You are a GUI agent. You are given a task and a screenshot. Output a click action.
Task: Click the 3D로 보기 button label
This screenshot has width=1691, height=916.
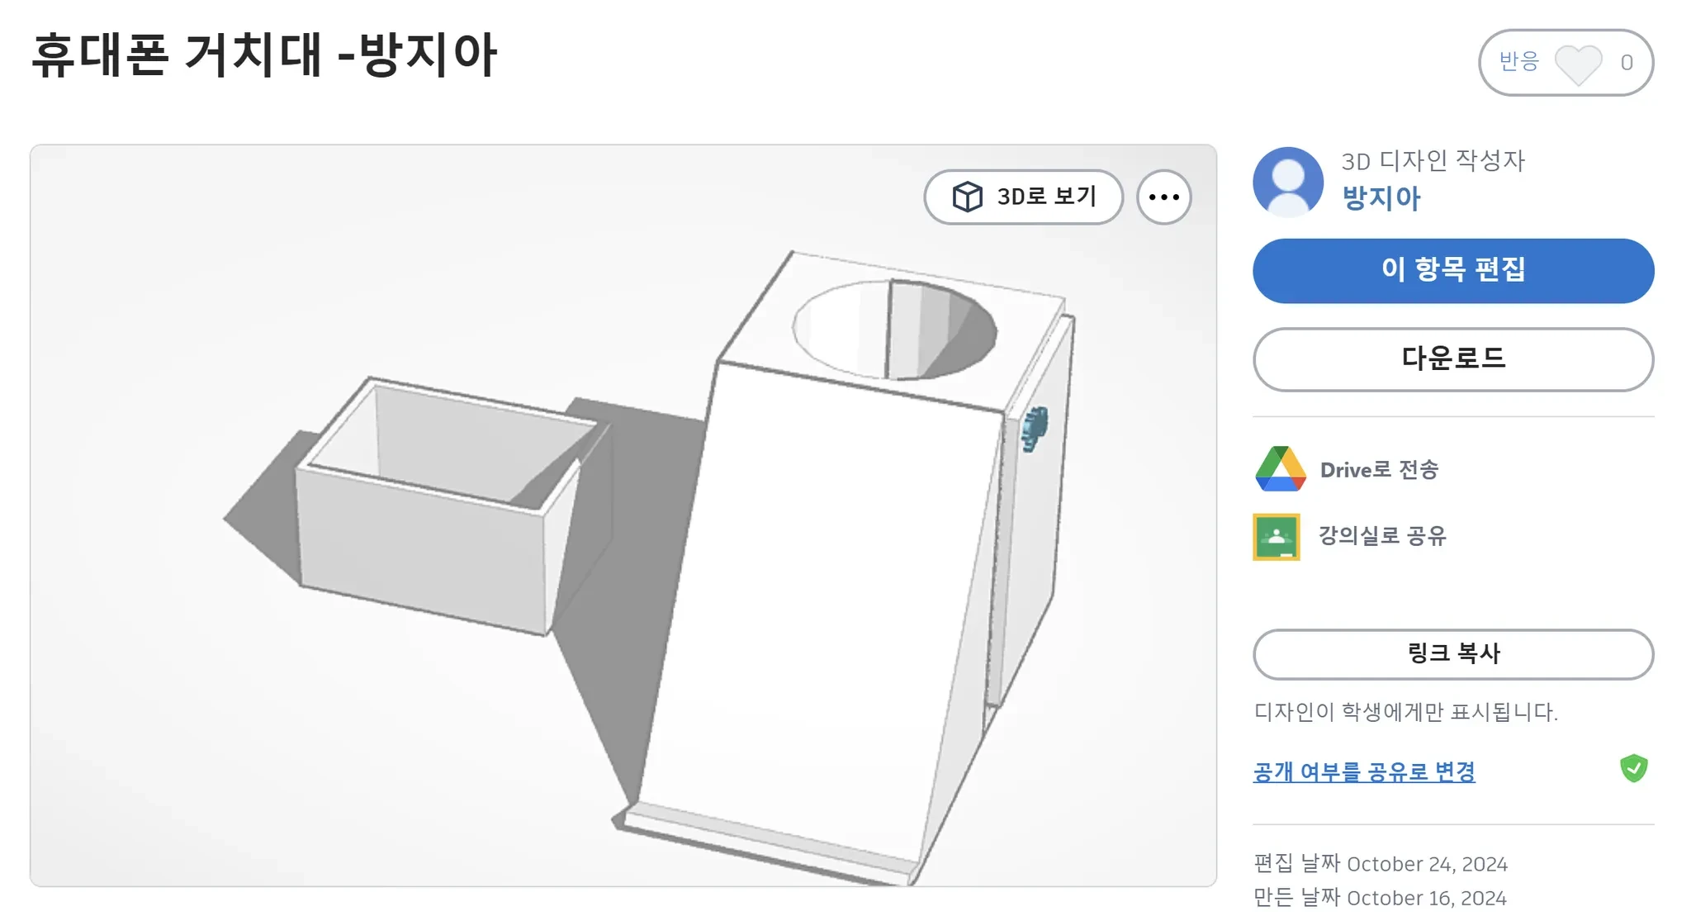[x=1046, y=197]
